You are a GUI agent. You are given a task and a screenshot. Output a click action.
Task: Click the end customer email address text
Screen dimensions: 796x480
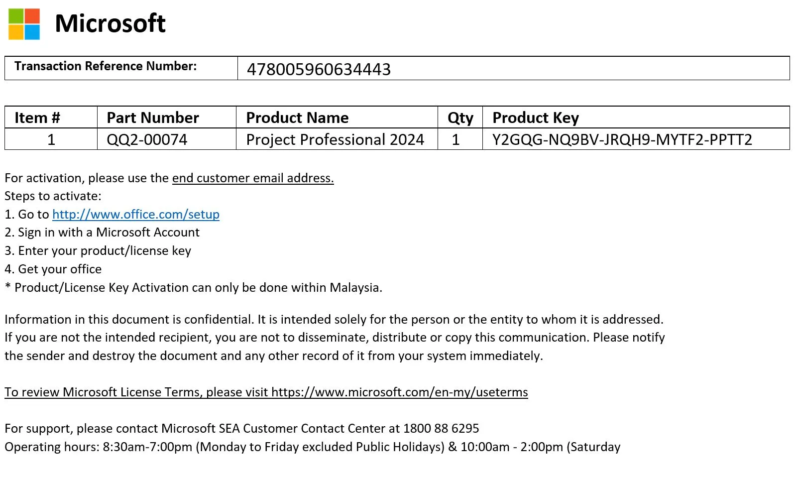click(253, 178)
